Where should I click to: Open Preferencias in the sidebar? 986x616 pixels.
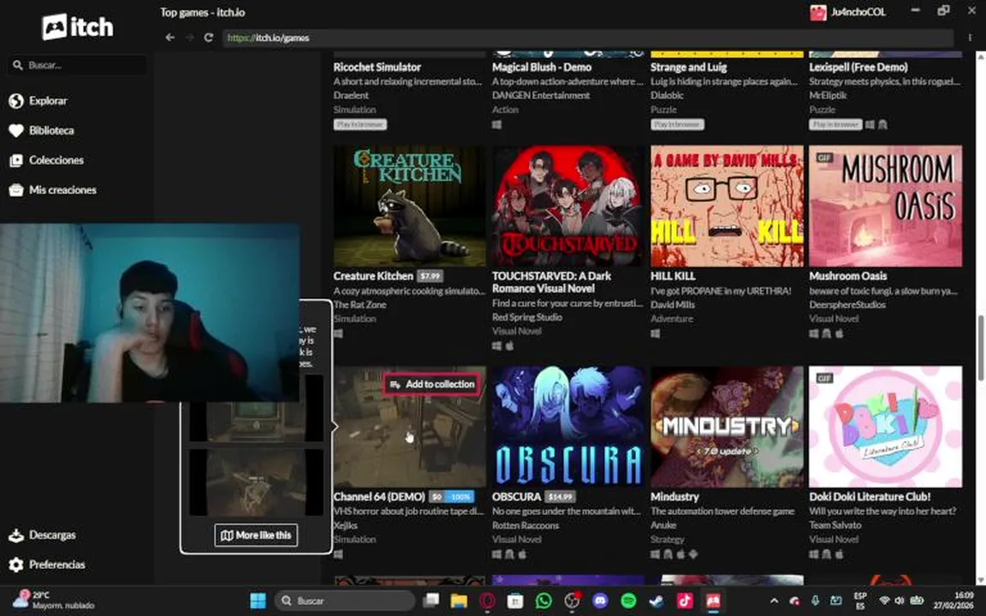[x=47, y=565]
